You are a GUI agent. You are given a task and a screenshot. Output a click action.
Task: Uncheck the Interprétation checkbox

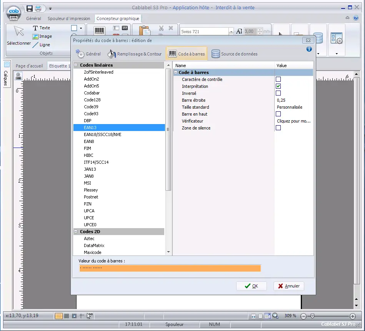tap(278, 86)
